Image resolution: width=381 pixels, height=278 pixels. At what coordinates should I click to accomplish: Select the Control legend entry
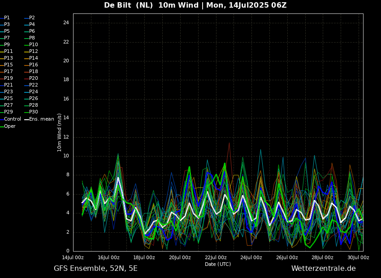point(12,119)
